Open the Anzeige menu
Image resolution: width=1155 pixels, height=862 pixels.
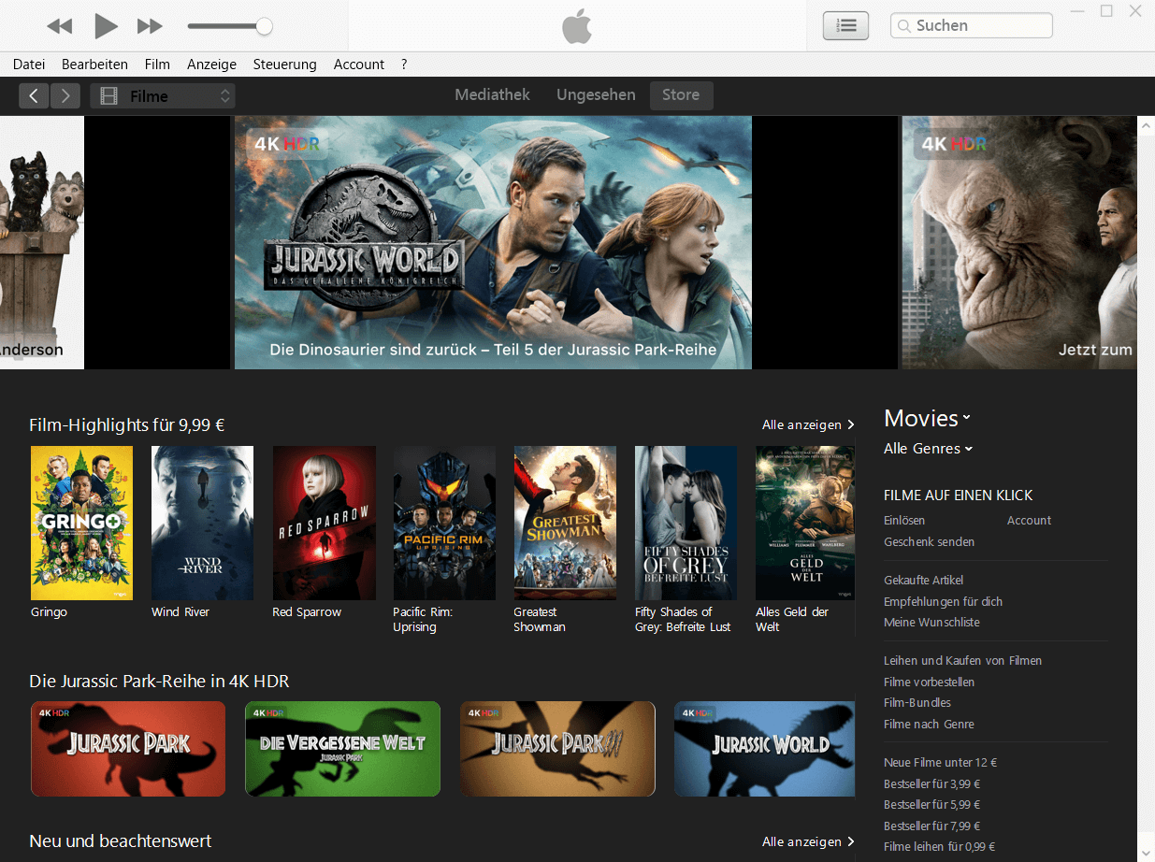pos(211,65)
